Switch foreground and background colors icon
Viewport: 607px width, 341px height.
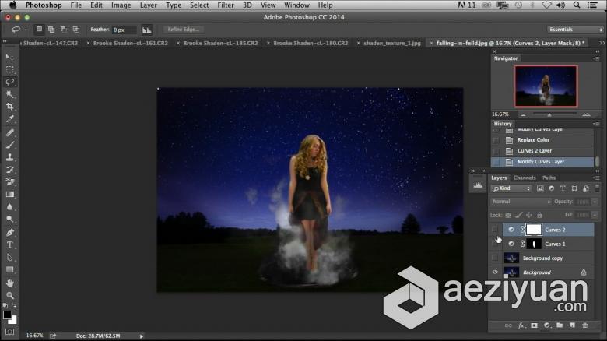pyautogui.click(x=13, y=306)
